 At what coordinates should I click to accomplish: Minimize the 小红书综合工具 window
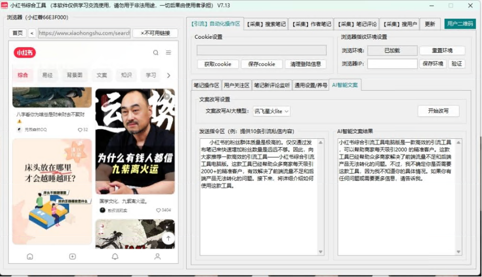(432, 6)
